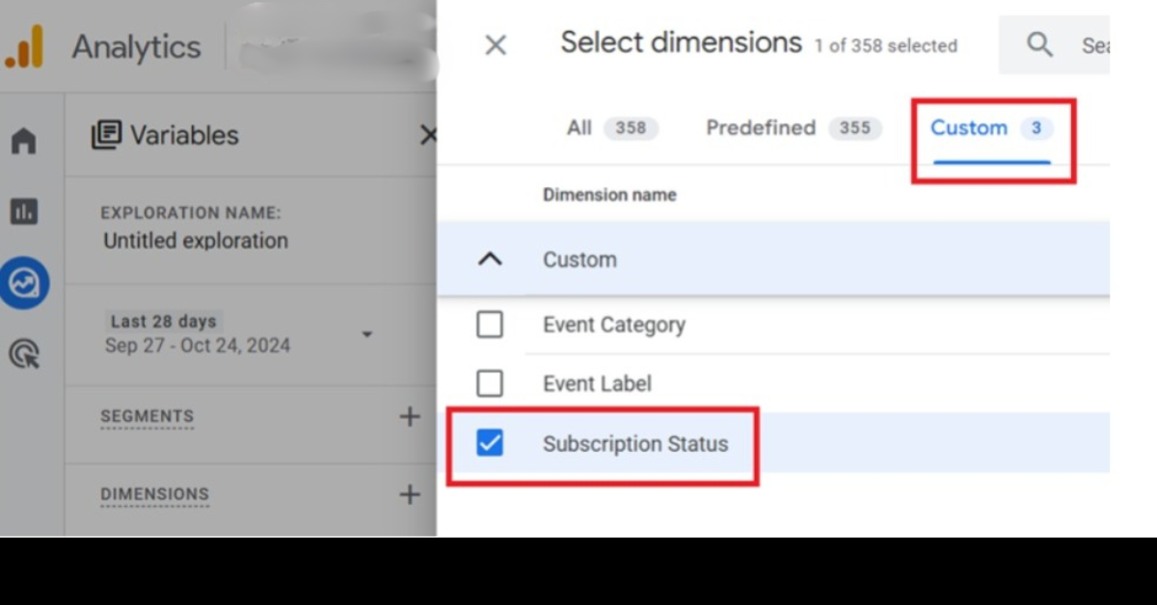1157x605 pixels.
Task: Select the Explore icon in sidebar
Action: pos(23,283)
